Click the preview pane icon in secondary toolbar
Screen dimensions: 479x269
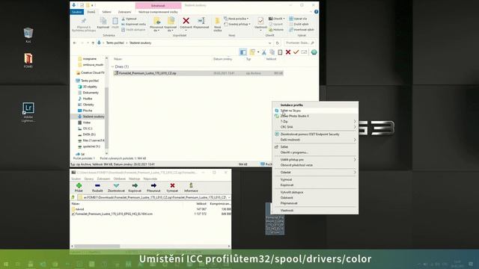click(x=242, y=52)
